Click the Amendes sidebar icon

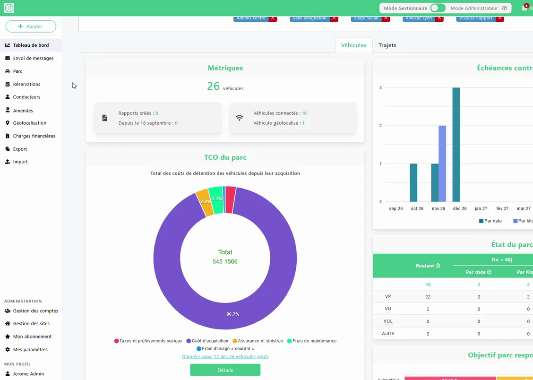point(8,110)
